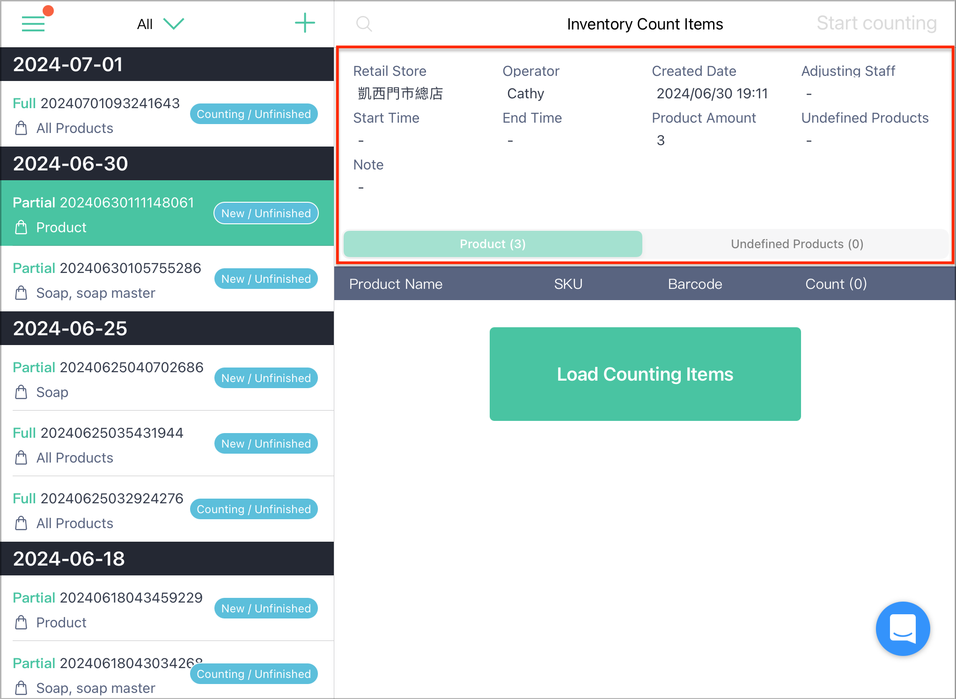The height and width of the screenshot is (699, 956).
Task: Click the 2024-06-30 date header
Action: [x=167, y=163]
